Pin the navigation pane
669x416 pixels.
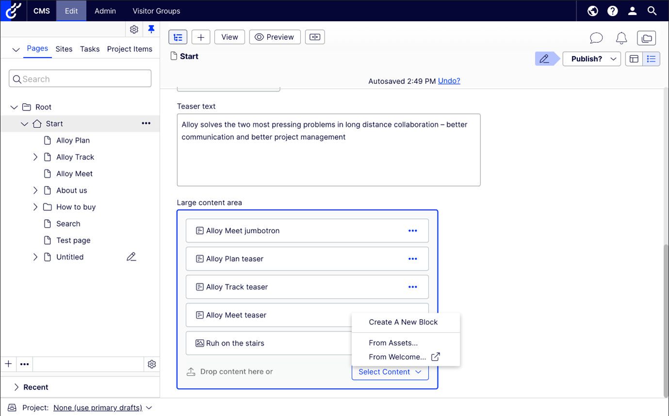pyautogui.click(x=151, y=30)
